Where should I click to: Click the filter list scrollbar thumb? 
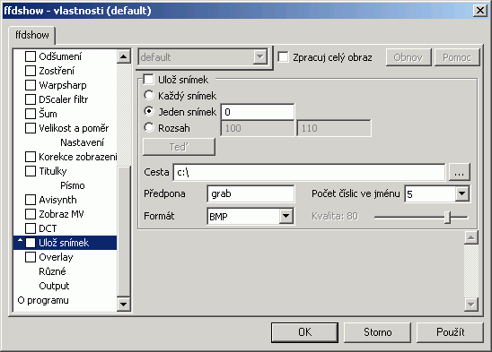coord(124,231)
